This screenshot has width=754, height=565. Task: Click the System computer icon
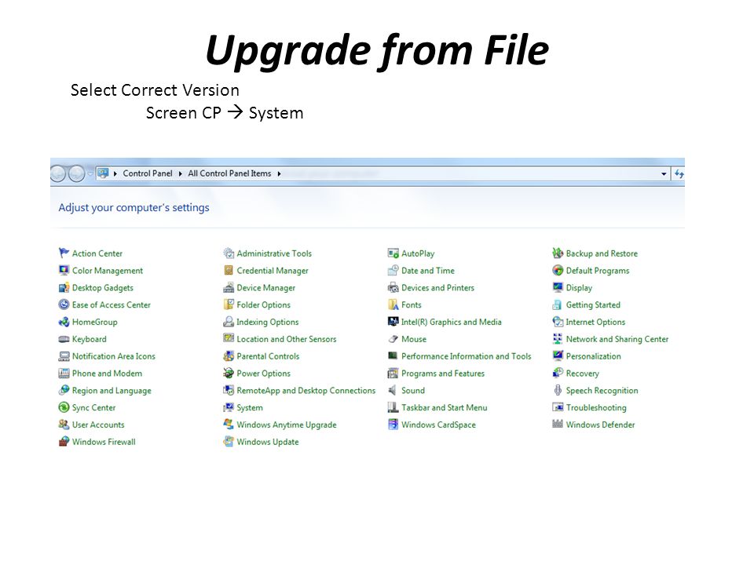(229, 407)
